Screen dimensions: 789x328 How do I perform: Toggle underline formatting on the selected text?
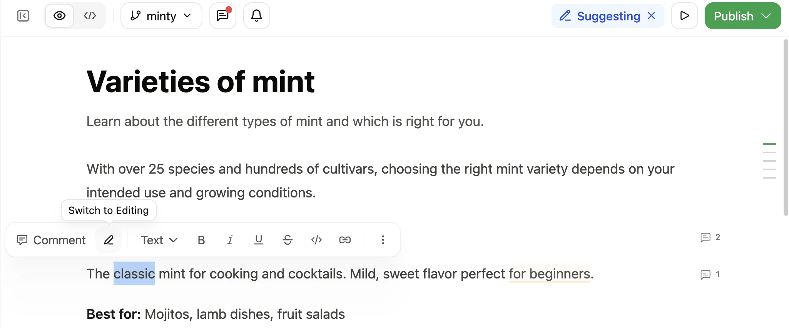tap(258, 240)
